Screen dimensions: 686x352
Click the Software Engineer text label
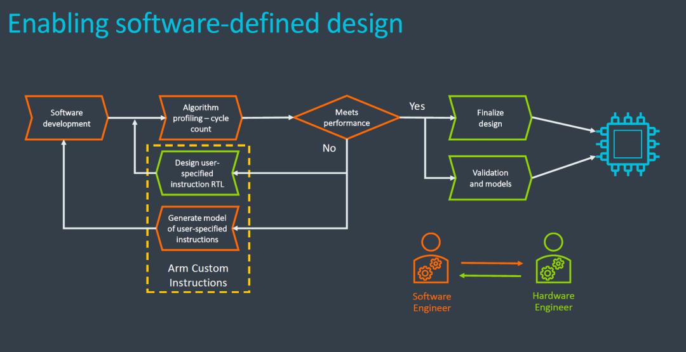[x=431, y=302]
